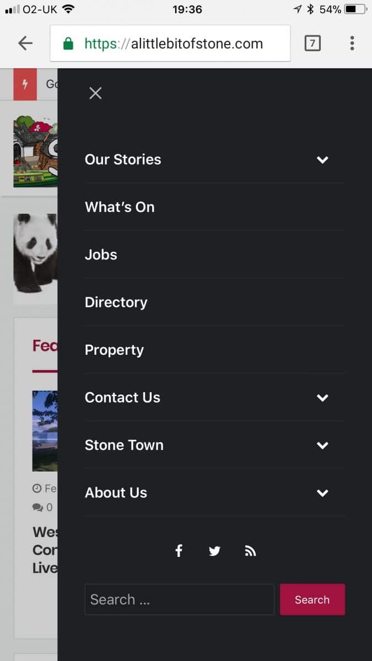Open the Twitter icon link
The height and width of the screenshot is (661, 372).
(214, 551)
